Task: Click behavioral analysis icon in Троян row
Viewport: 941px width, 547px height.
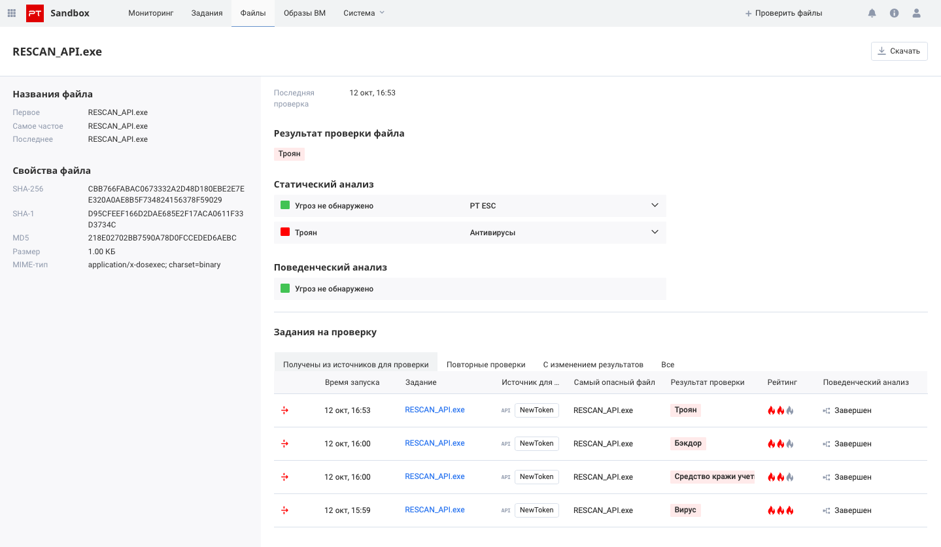Action: click(827, 410)
